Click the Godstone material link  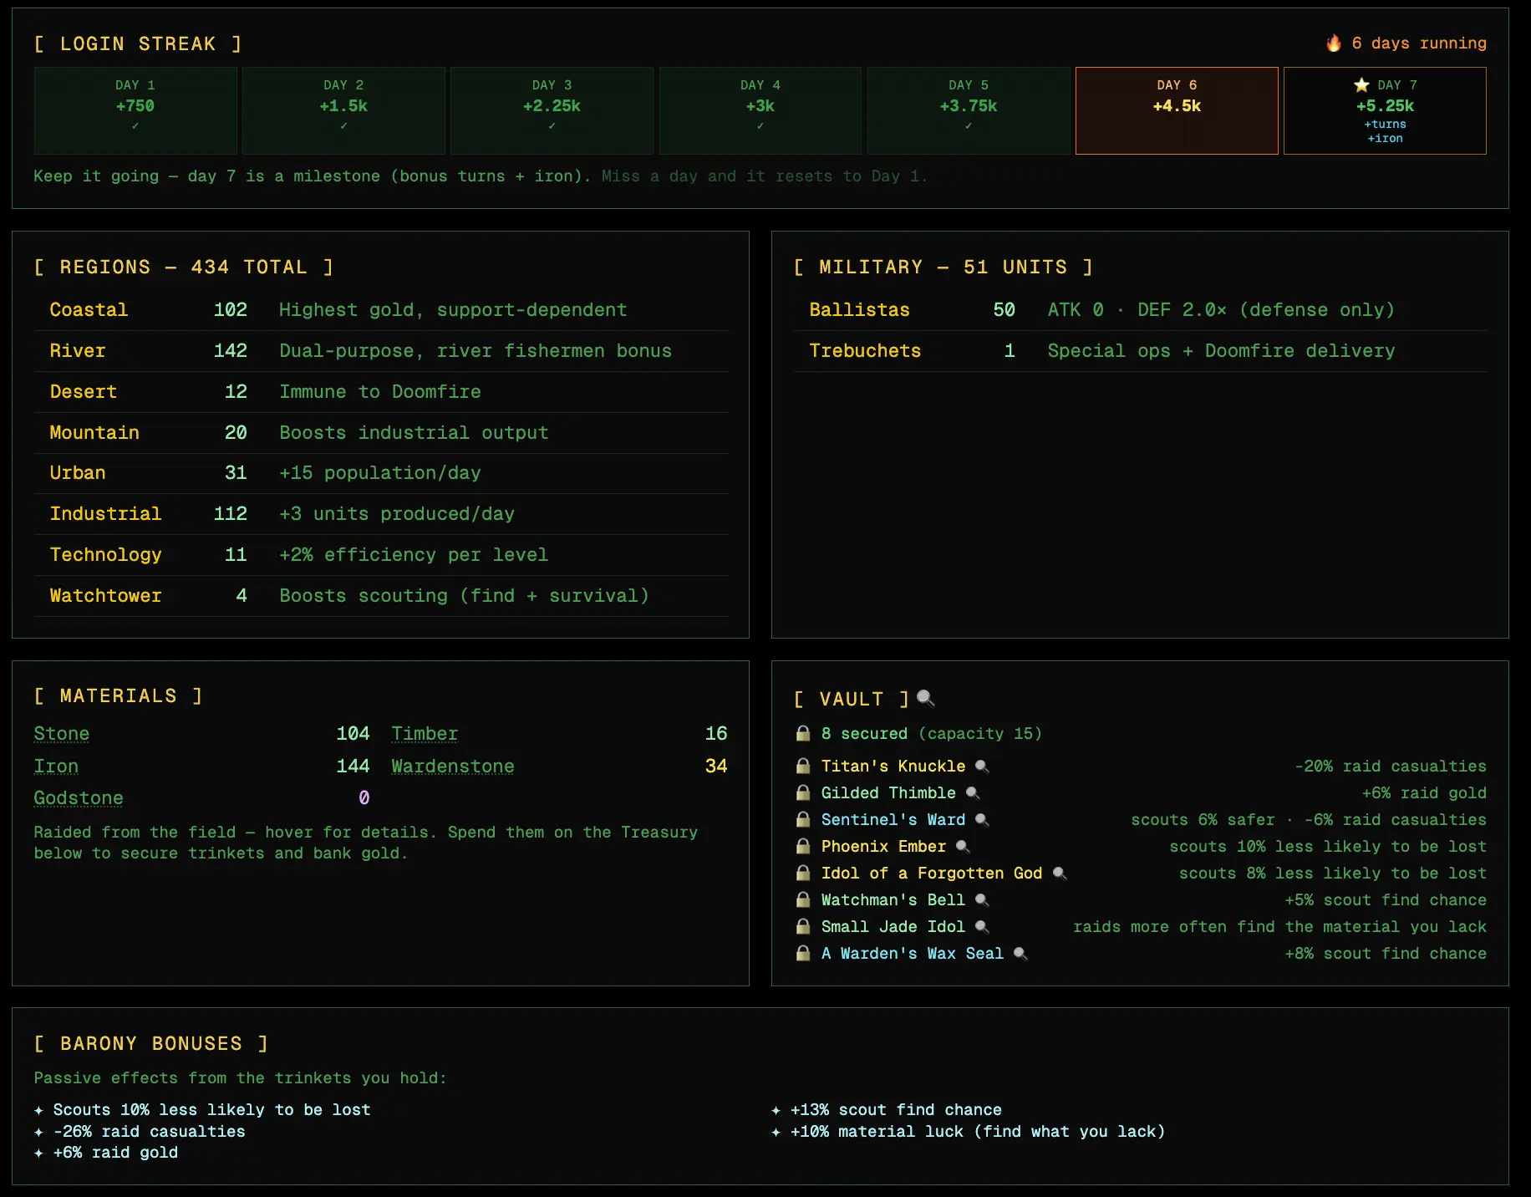79,798
